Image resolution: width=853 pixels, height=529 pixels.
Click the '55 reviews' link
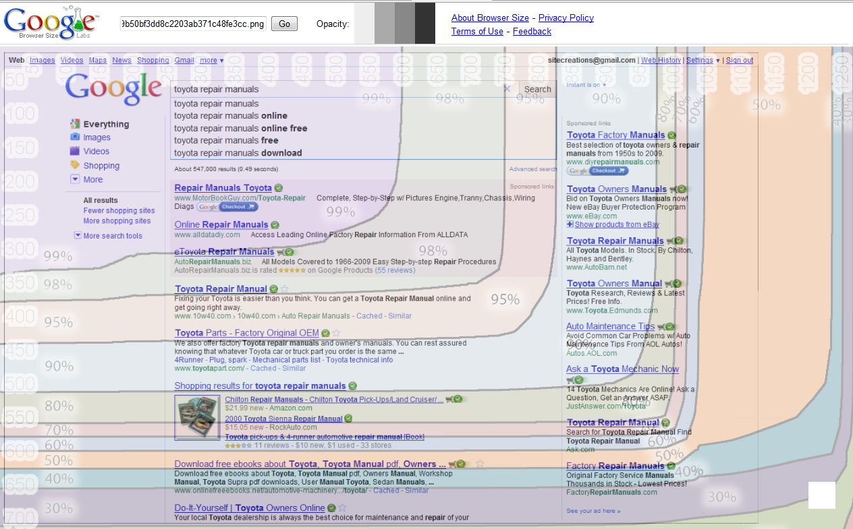coord(395,270)
